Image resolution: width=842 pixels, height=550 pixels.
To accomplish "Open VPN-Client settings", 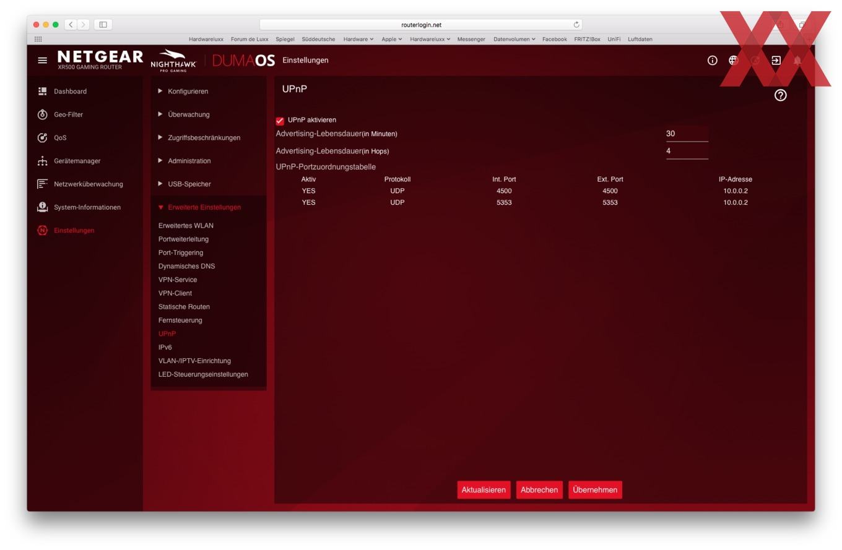I will [175, 293].
